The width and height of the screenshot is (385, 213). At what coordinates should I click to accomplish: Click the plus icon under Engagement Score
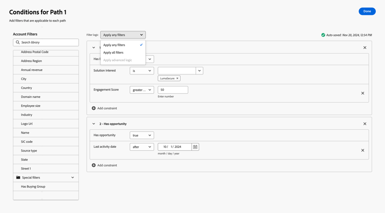[x=93, y=108]
